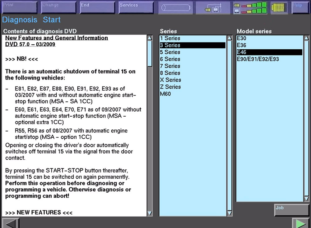This screenshot has height=228, width=311.
Task: Click the DVD 57.0 – 03/2009 heading
Action: 30,44
